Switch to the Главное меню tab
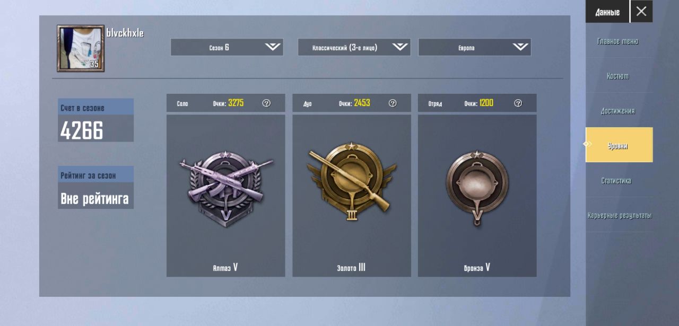Viewport: 679px width, 326px height. click(x=618, y=41)
